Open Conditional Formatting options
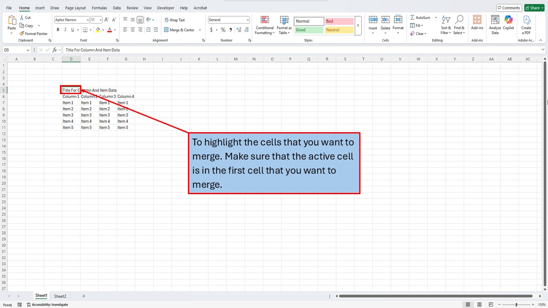Screen dimensions: 548x308 point(264,26)
